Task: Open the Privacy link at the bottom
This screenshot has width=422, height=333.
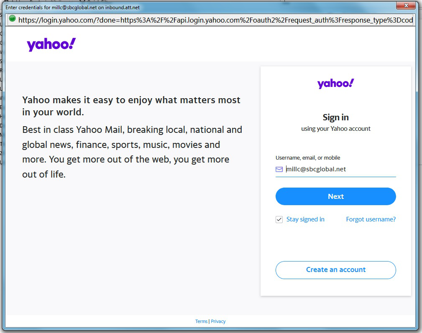Action: [218, 321]
